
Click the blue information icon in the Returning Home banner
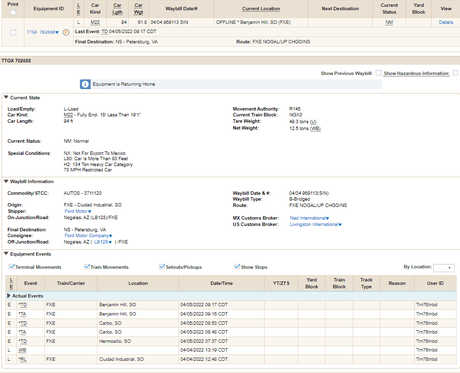pyautogui.click(x=85, y=84)
